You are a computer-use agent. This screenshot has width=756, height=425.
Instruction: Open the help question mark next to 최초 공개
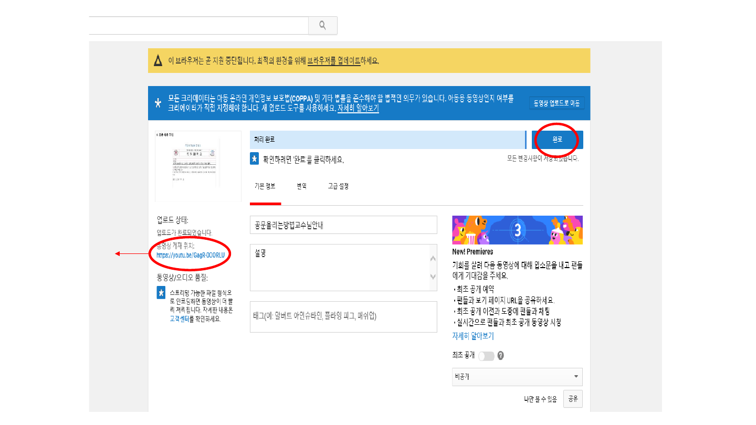pyautogui.click(x=501, y=356)
